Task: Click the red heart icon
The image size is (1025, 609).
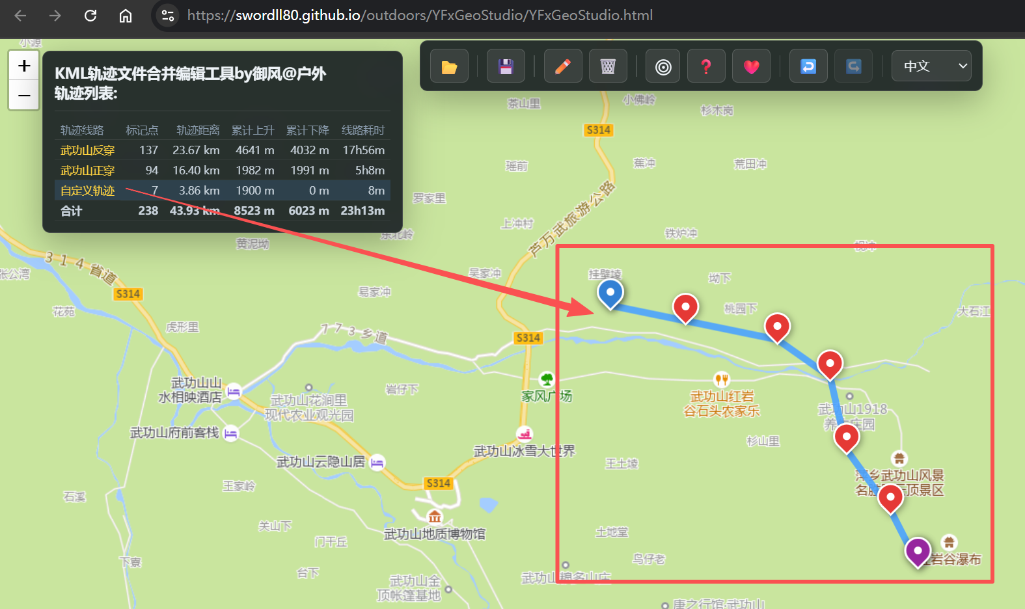Action: click(x=752, y=66)
